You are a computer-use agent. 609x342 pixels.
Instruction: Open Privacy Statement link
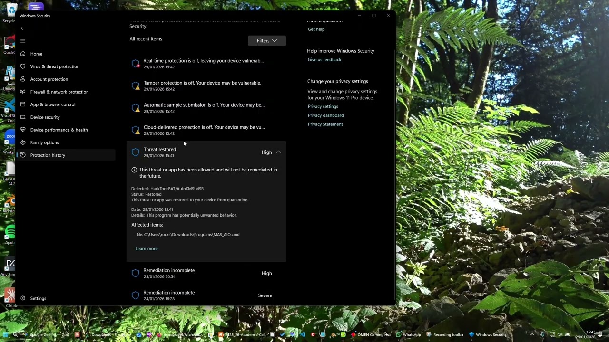point(325,124)
